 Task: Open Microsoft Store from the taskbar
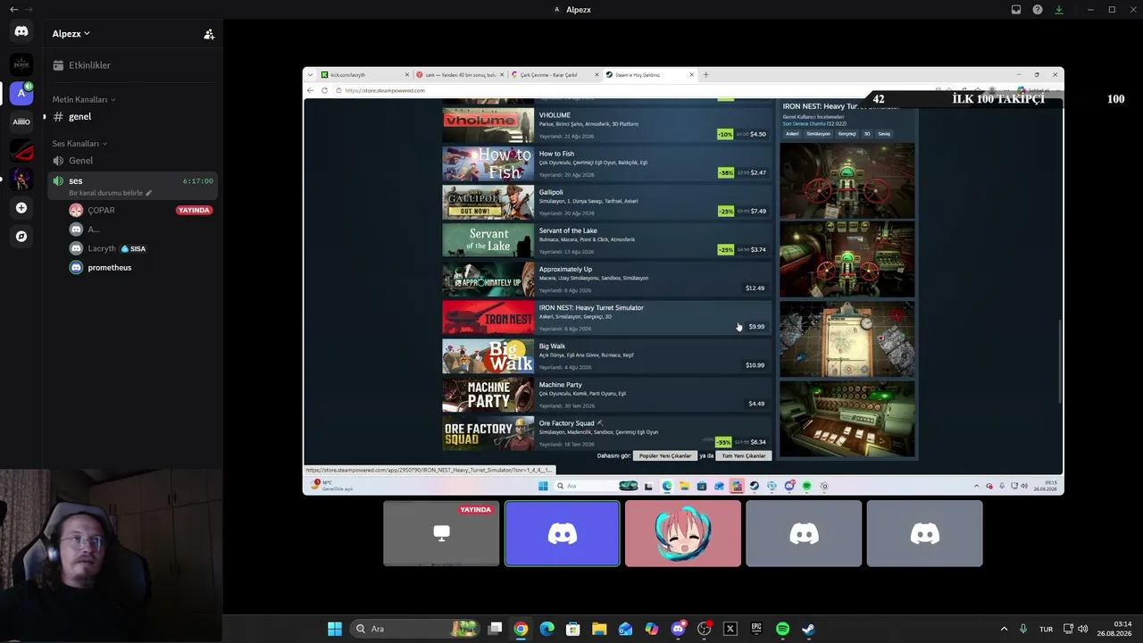coord(573,629)
